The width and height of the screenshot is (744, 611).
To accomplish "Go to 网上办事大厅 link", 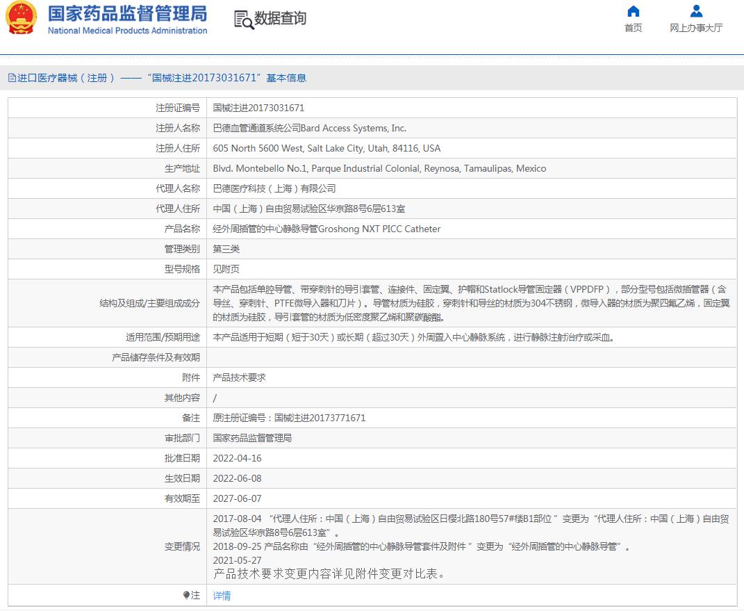I will [x=696, y=28].
